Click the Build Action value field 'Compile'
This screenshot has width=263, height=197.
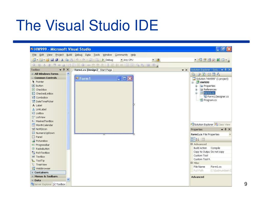coord(221,148)
